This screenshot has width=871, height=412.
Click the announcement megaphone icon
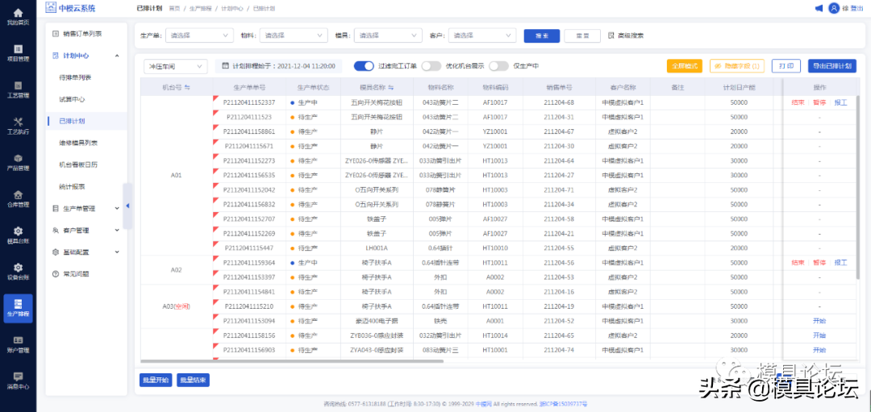[x=819, y=8]
